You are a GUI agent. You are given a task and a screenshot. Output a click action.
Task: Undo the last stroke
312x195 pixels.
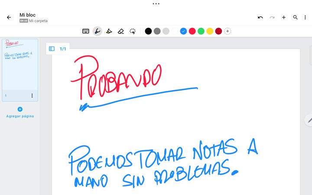(260, 17)
